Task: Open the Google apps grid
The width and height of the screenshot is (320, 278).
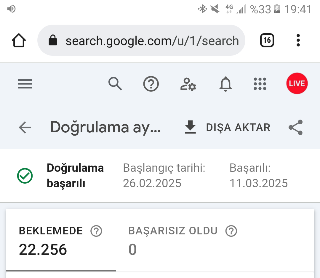Action: click(260, 84)
